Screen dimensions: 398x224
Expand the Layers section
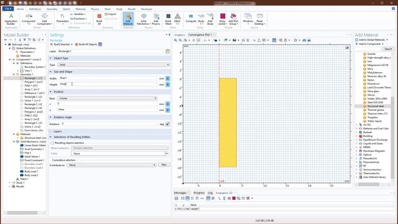pos(50,131)
